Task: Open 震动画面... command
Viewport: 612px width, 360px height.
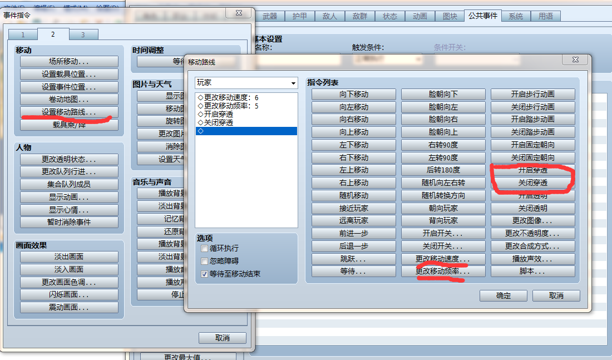Action: click(69, 307)
